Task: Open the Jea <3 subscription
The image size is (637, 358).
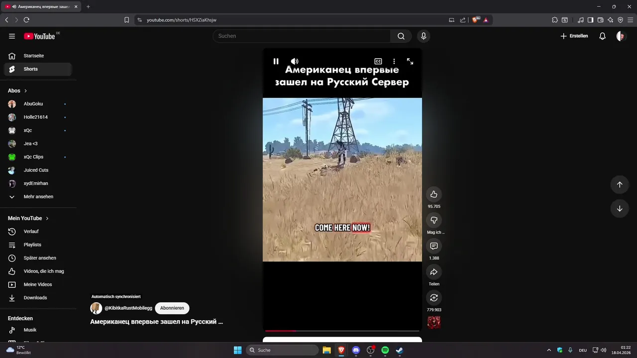Action: tap(38, 144)
